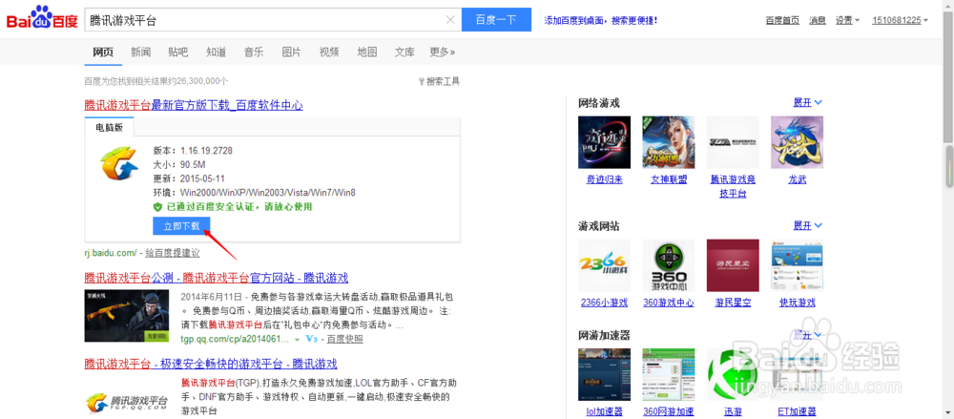Click the 百度一下 search button
This screenshot has width=954, height=419.
[496, 20]
